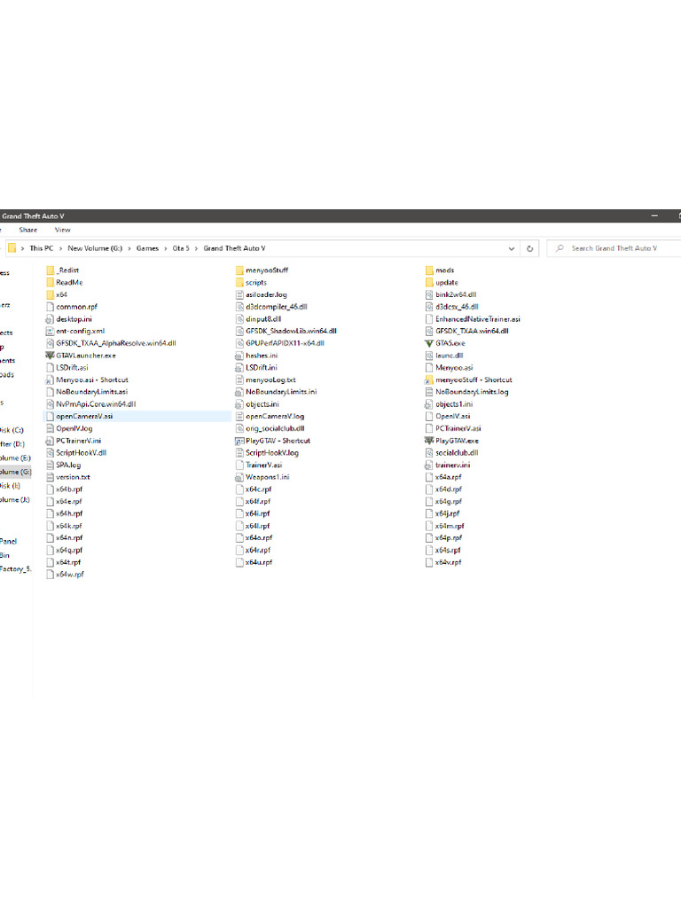
Task: Click the update folder icon
Action: tap(429, 283)
